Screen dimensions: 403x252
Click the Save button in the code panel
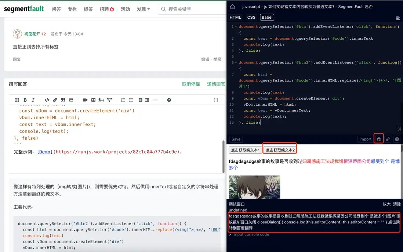click(x=235, y=139)
